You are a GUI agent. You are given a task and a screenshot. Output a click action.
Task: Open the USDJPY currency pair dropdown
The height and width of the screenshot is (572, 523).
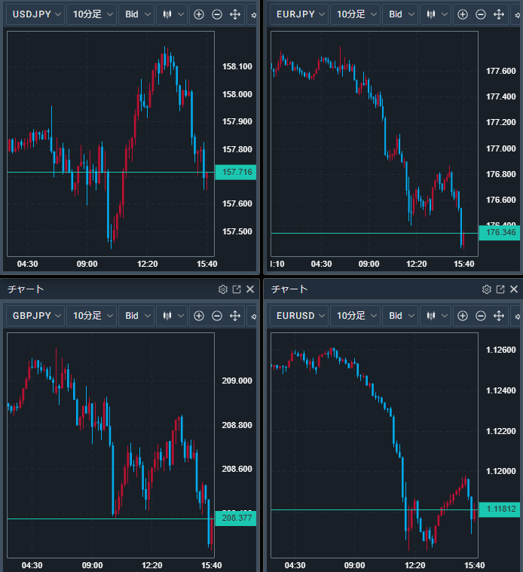[35, 14]
